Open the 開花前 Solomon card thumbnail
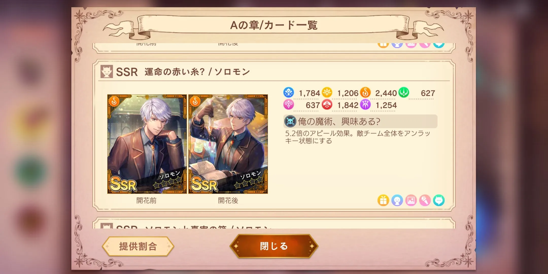548x274 pixels. (x=147, y=144)
